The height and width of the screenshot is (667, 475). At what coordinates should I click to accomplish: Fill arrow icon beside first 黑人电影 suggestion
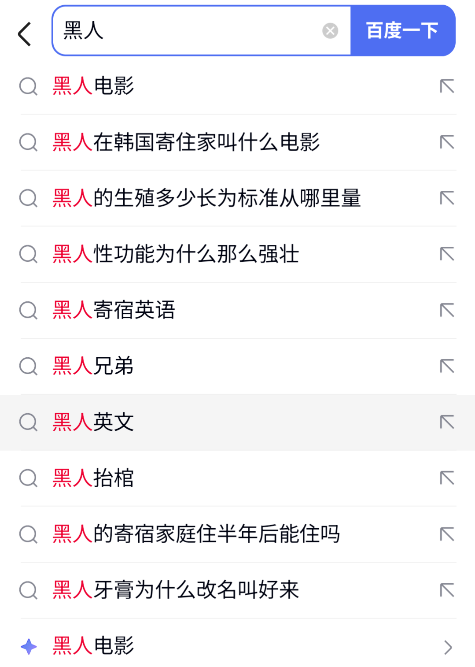[x=447, y=86]
